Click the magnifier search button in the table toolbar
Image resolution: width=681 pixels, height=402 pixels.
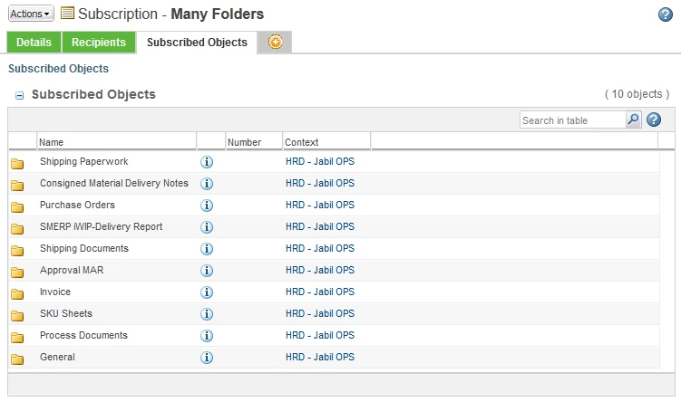(x=634, y=120)
